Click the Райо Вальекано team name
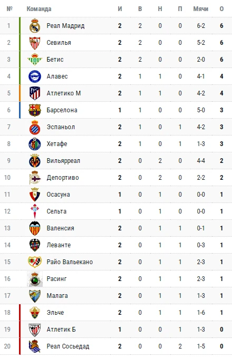The width and height of the screenshot is (232, 358). pos(70,262)
